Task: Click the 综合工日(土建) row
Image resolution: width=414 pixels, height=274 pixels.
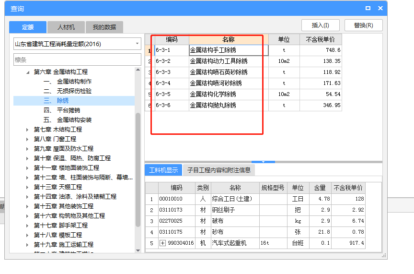Action: (x=255, y=199)
